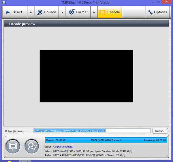Select the highlighted Encode step
Screen dimensions: 173x162
[x=110, y=12]
